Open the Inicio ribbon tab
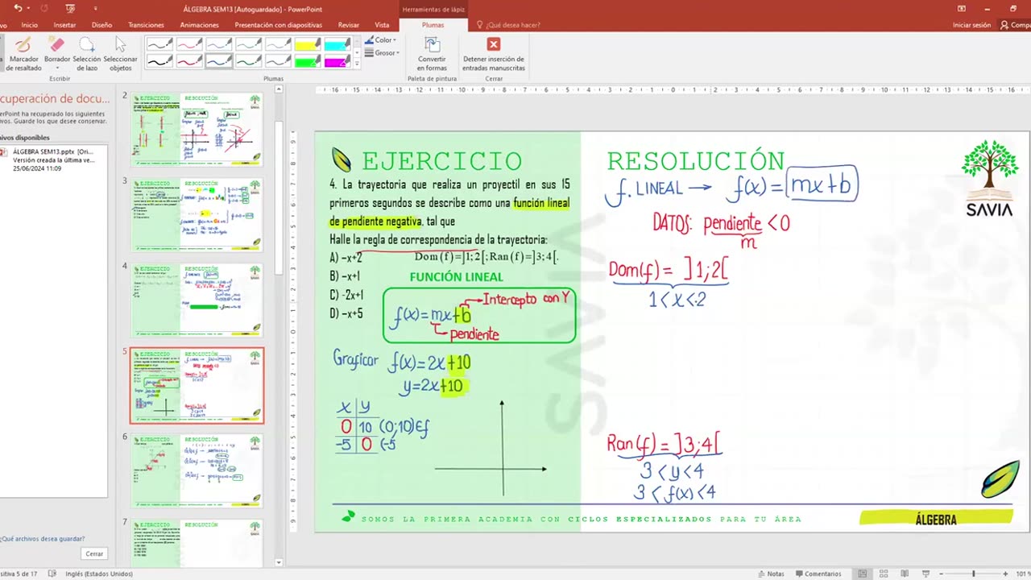This screenshot has width=1031, height=580. pos(30,25)
